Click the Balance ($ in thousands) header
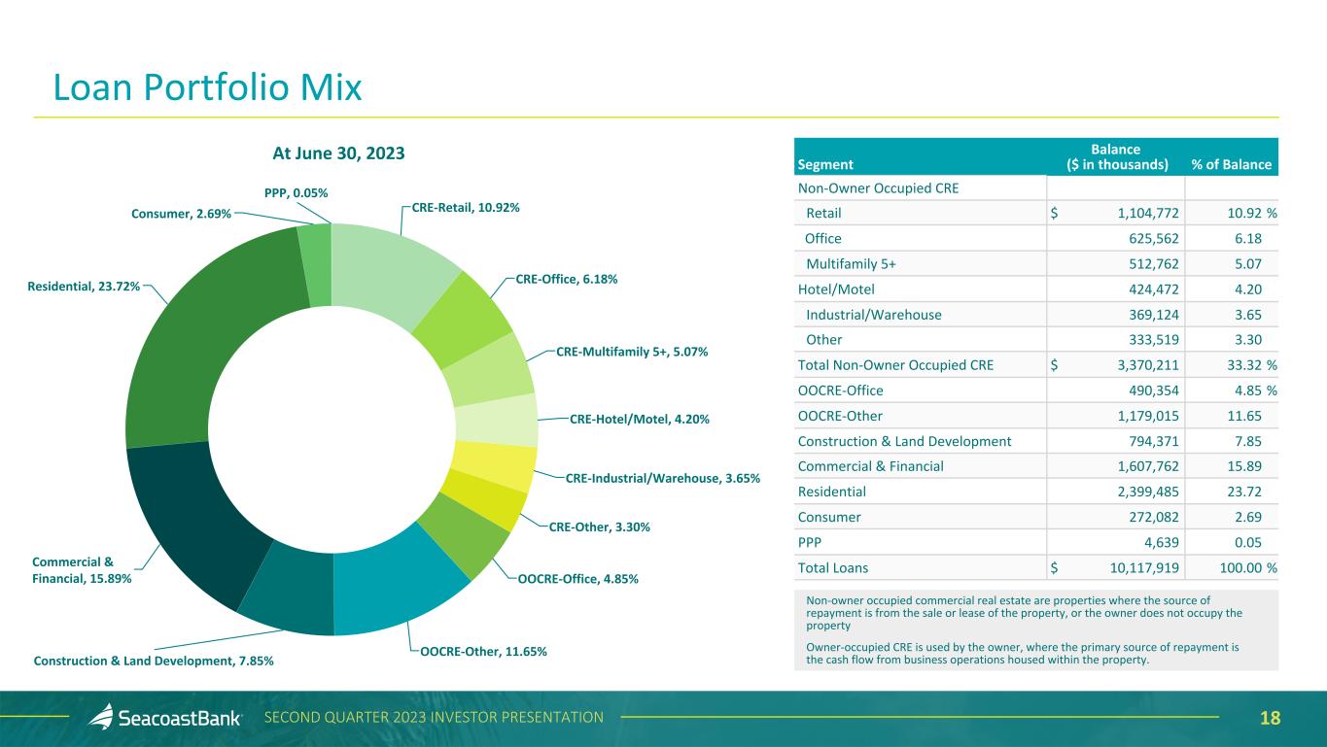The width and height of the screenshot is (1327, 747). [1114, 156]
